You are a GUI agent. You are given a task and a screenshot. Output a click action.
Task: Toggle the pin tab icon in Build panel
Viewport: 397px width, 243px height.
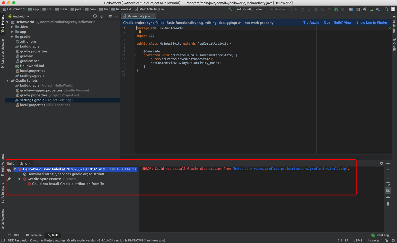[x=9, y=179]
